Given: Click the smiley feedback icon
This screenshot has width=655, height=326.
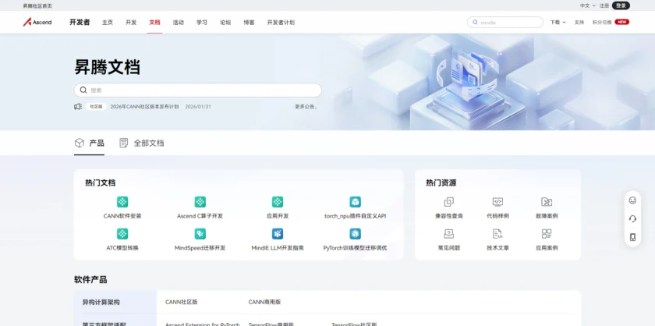Looking at the screenshot, I should [x=632, y=200].
